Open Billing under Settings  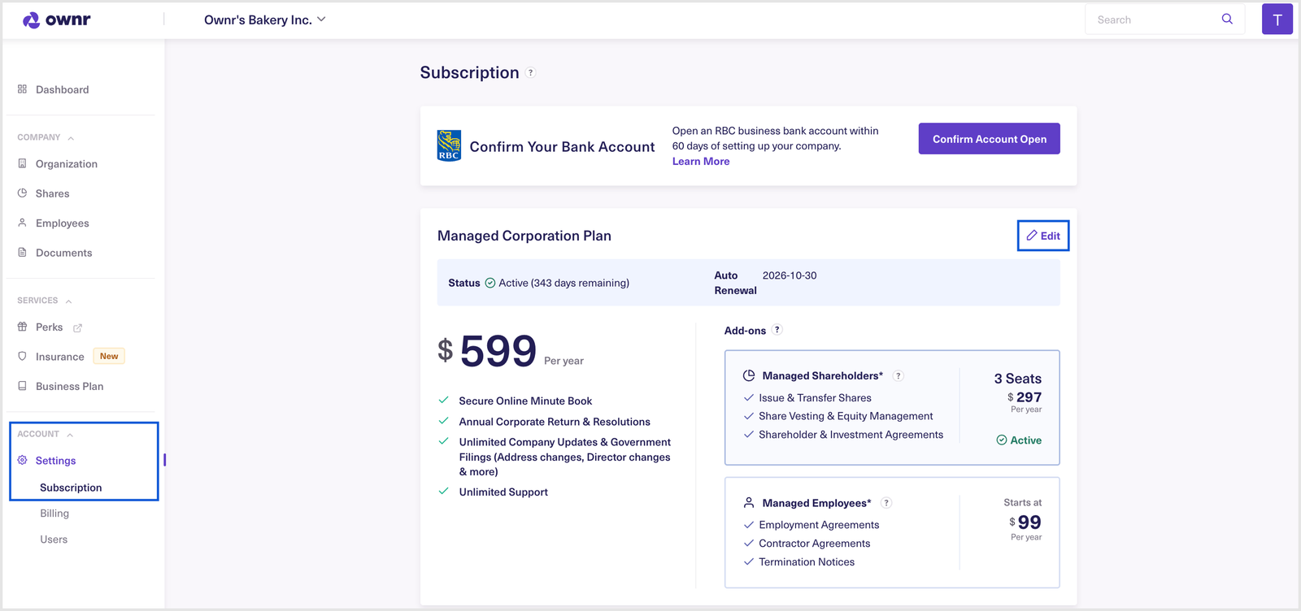coord(54,513)
